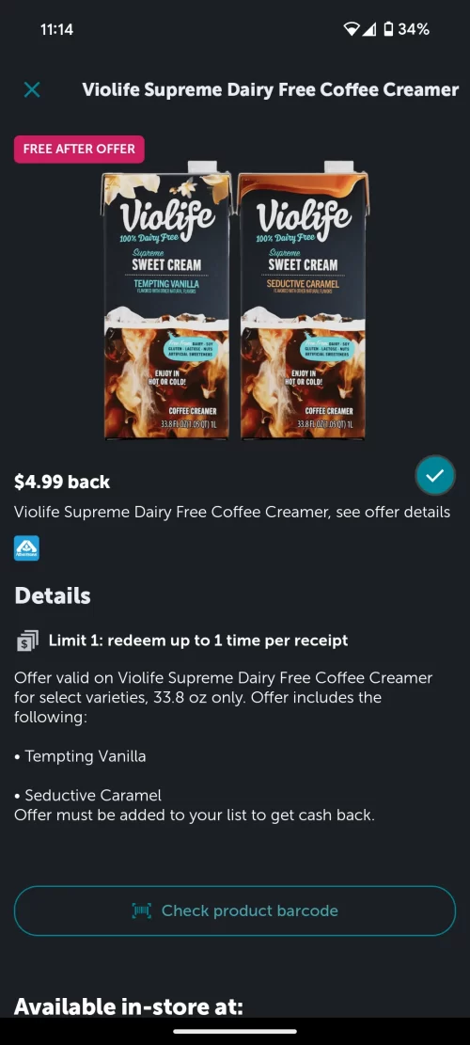
Task: Tap the cash stack limit icon
Action: tap(26, 641)
